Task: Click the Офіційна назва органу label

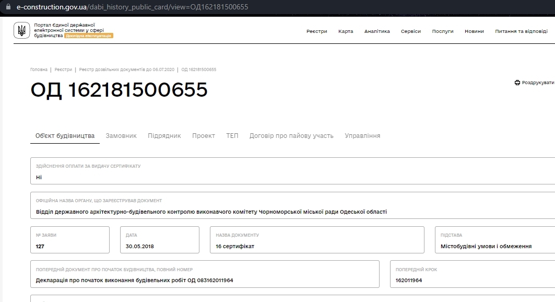Action: (99, 201)
